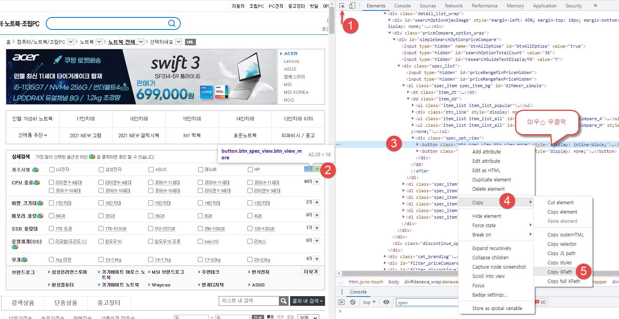
Task: Choose Copy XPath from the submenu
Action: [560, 272]
